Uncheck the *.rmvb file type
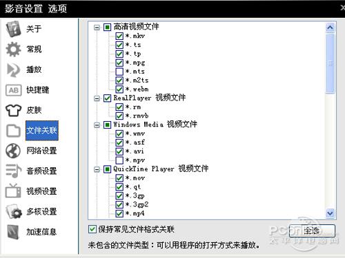Screen dimensions: 345x258 [x=119, y=116]
